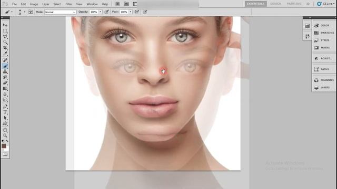Open the brush size preset picker arrow
The height and width of the screenshot is (189, 337).
[25, 12]
